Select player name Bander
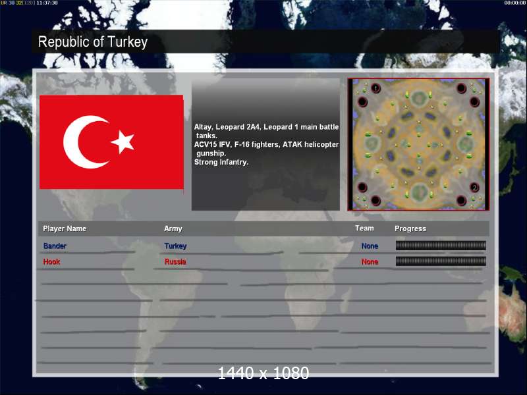Image resolution: width=527 pixels, height=395 pixels. point(55,246)
